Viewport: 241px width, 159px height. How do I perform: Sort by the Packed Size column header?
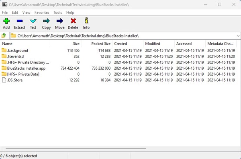tap(97, 44)
